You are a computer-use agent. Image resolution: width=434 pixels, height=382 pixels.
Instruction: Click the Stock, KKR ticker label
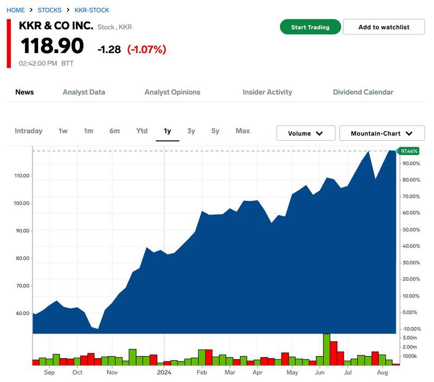coord(114,27)
